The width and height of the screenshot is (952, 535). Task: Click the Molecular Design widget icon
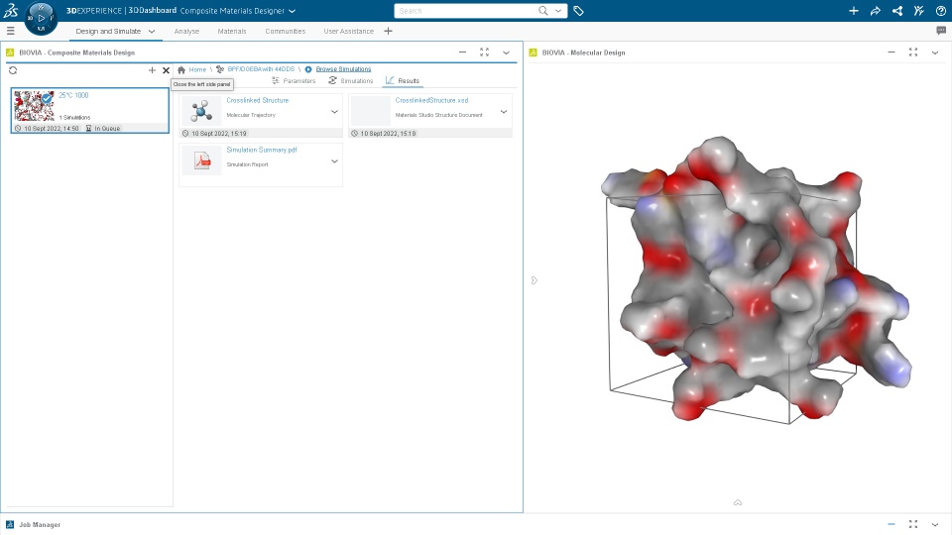pyautogui.click(x=534, y=53)
